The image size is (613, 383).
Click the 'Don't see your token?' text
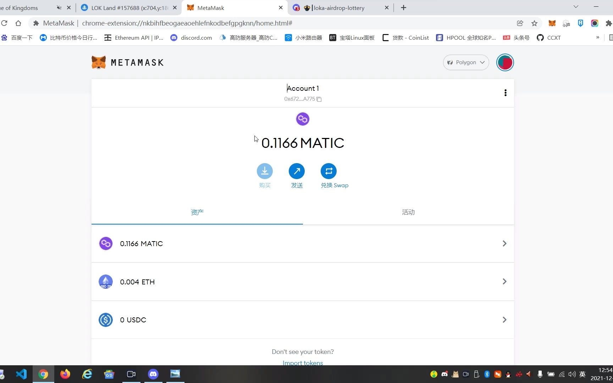(x=303, y=351)
